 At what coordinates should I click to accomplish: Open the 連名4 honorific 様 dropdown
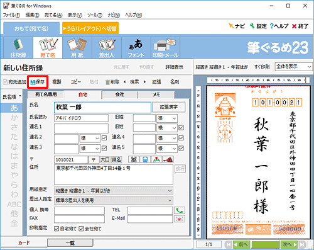[167, 138]
